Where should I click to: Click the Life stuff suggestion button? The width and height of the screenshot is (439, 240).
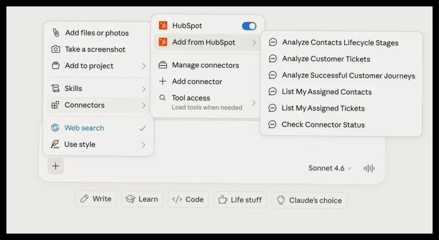pos(240,199)
